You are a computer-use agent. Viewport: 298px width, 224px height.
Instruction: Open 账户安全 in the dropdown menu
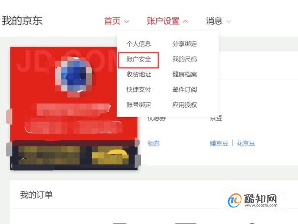(139, 59)
